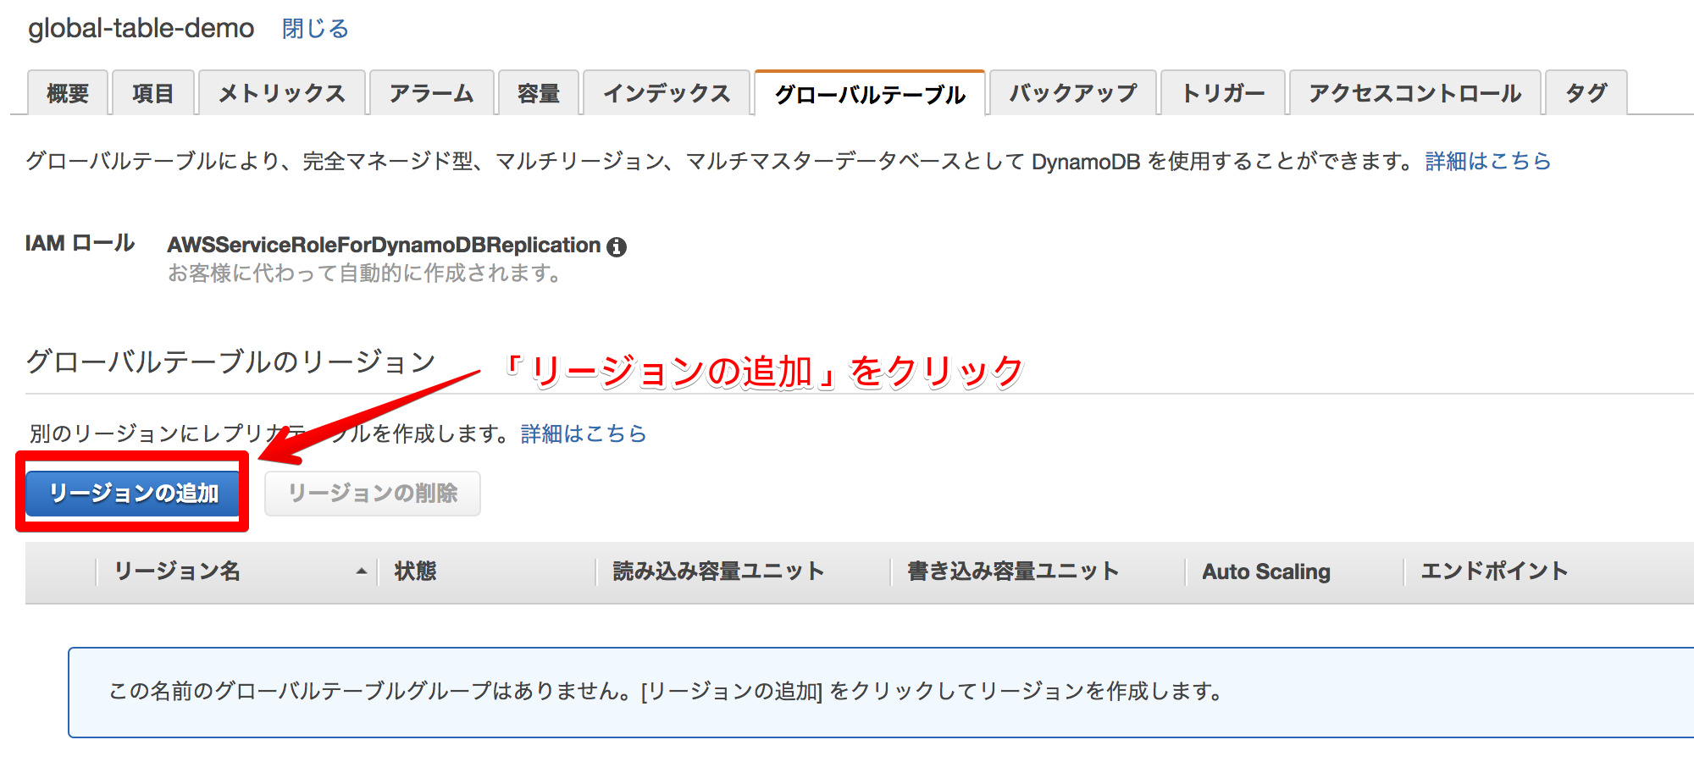Click the sort arrow in リージョン名 column

[x=362, y=571]
